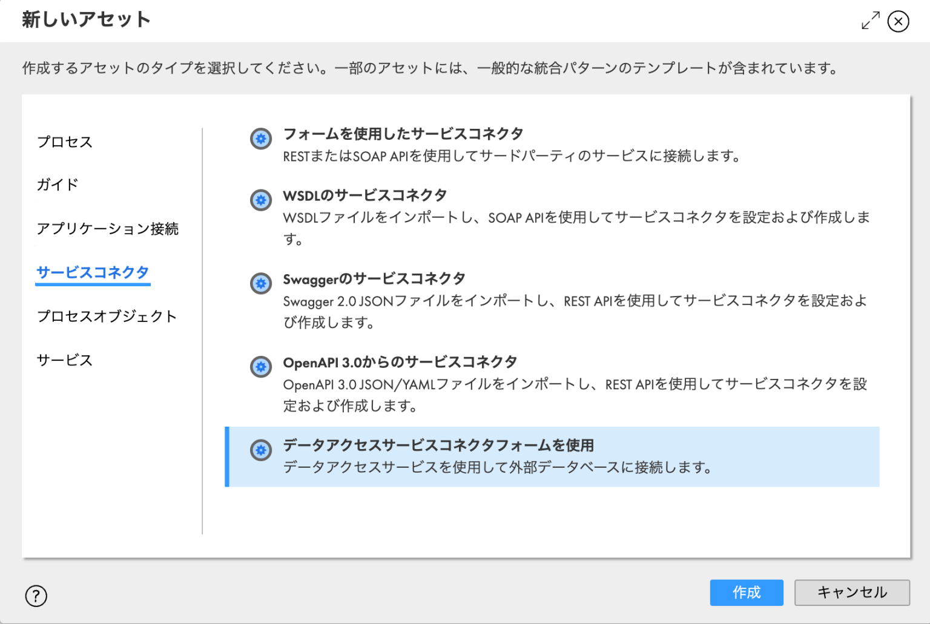The width and height of the screenshot is (930, 624).
Task: Select the ガイド category in the sidebar
Action: coord(56,185)
